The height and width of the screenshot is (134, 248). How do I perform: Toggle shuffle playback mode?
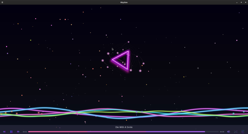click(x=236, y=132)
